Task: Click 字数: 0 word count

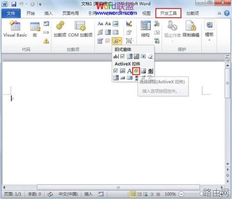Action: click(x=34, y=194)
